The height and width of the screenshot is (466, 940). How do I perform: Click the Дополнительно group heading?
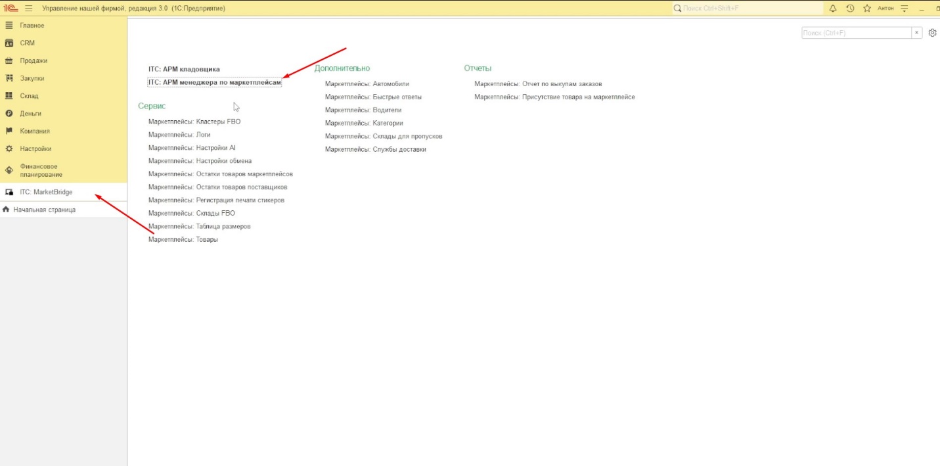click(x=342, y=68)
